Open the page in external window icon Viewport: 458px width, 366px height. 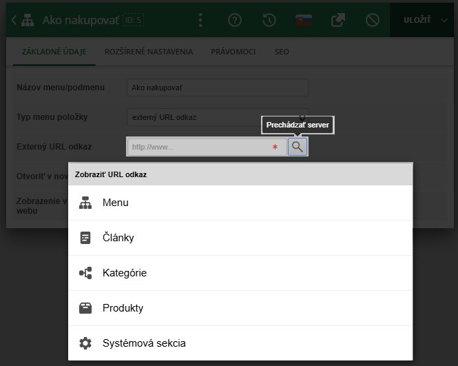coord(338,20)
